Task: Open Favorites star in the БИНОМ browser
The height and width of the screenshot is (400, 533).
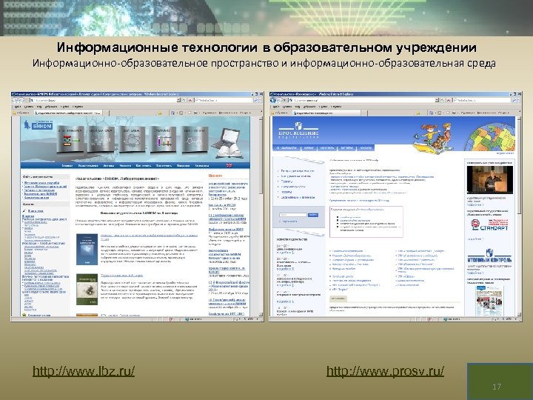Action: click(14, 113)
